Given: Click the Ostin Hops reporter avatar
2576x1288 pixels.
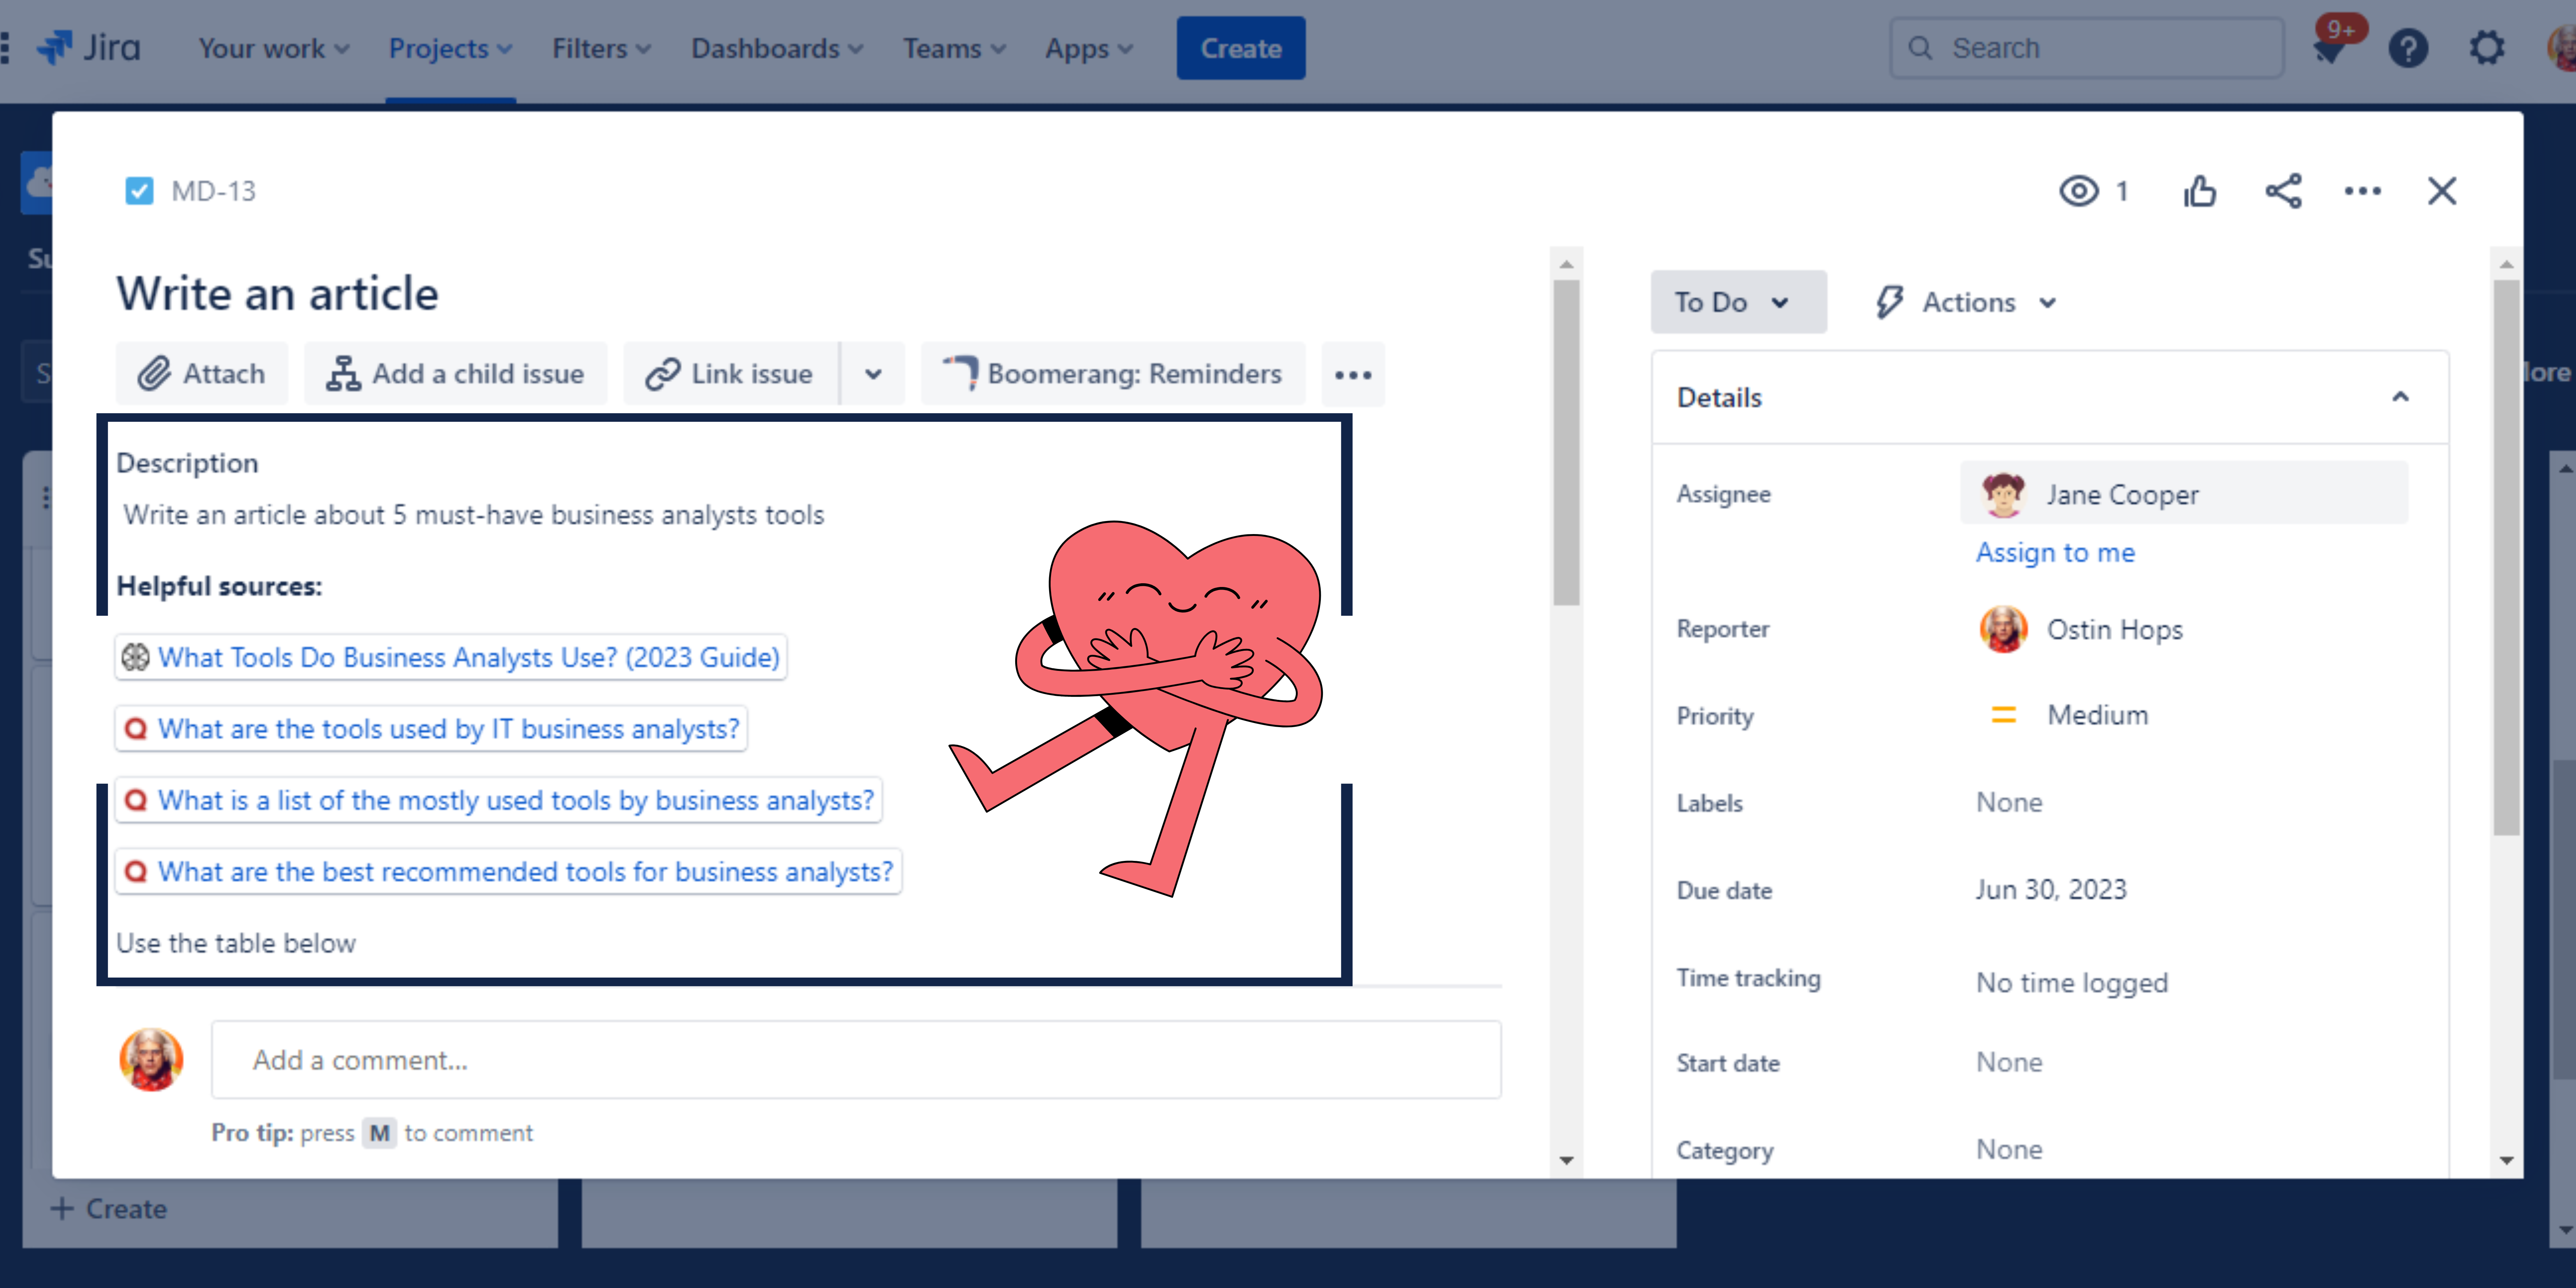Looking at the screenshot, I should pos(2003,629).
